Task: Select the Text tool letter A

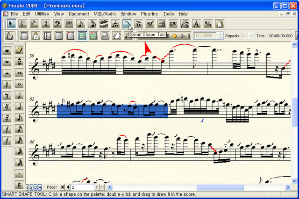Action: tap(196, 24)
